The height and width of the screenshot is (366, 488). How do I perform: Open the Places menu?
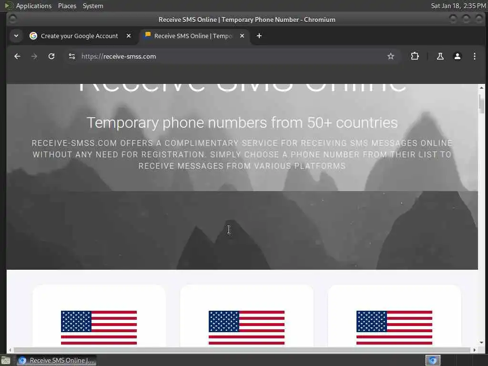click(67, 6)
